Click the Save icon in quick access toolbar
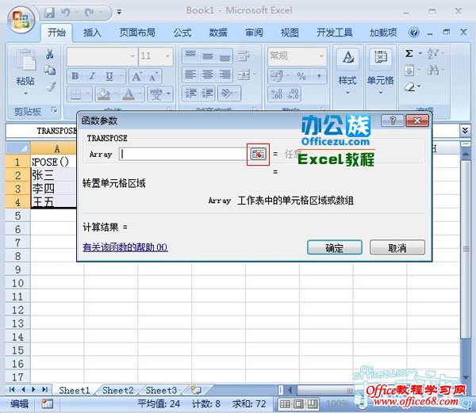The width and height of the screenshot is (476, 413). click(49, 13)
